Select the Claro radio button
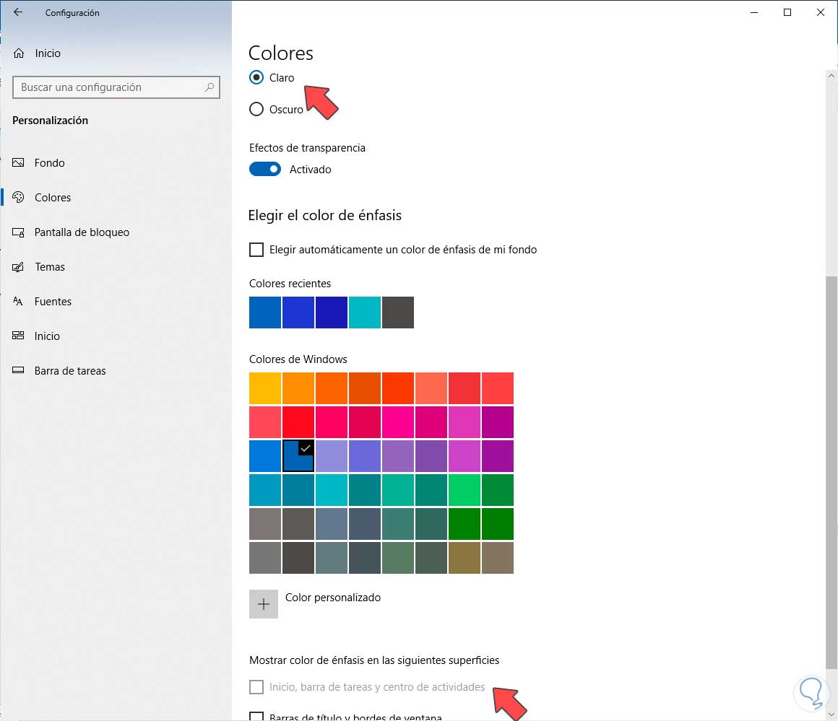 tap(256, 77)
